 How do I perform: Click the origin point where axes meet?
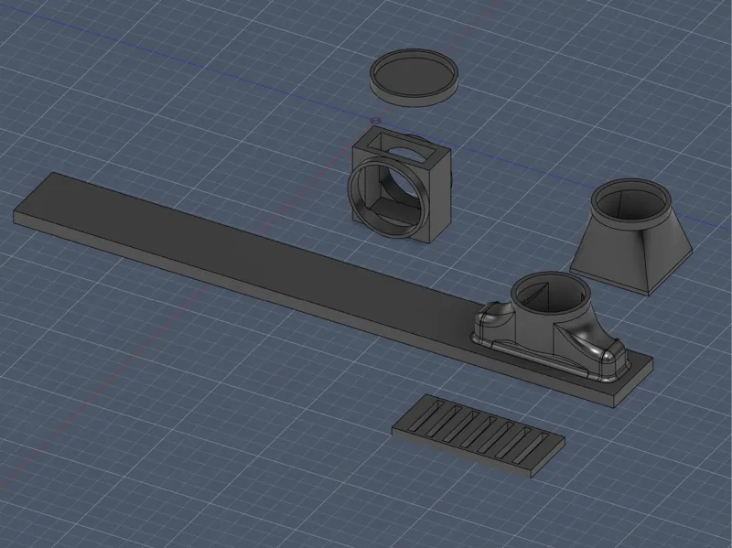373,121
